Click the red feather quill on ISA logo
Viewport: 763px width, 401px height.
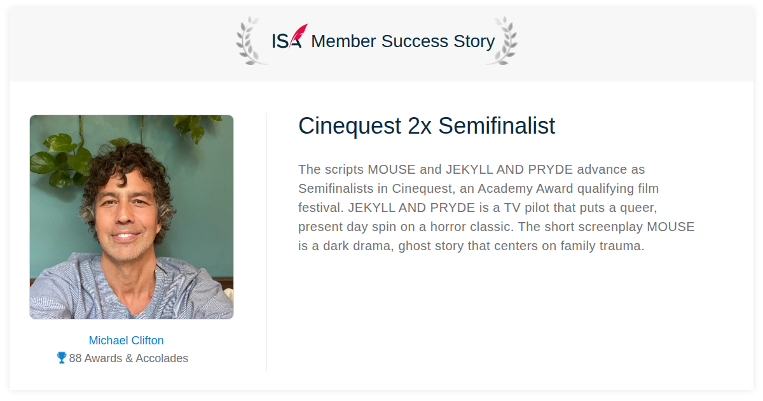click(298, 34)
